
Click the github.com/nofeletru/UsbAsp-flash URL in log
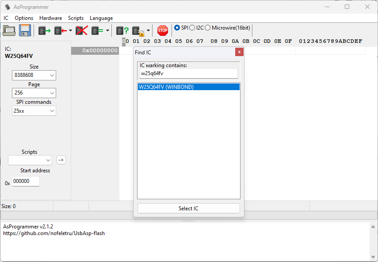[54, 233]
